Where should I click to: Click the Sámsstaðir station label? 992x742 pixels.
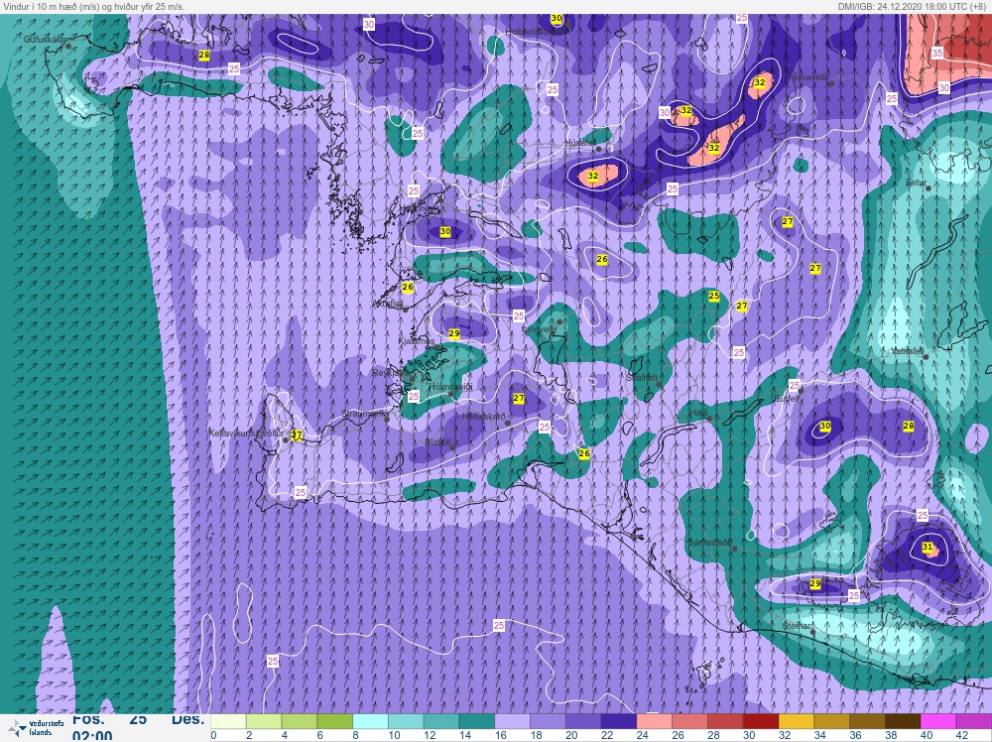(709, 543)
